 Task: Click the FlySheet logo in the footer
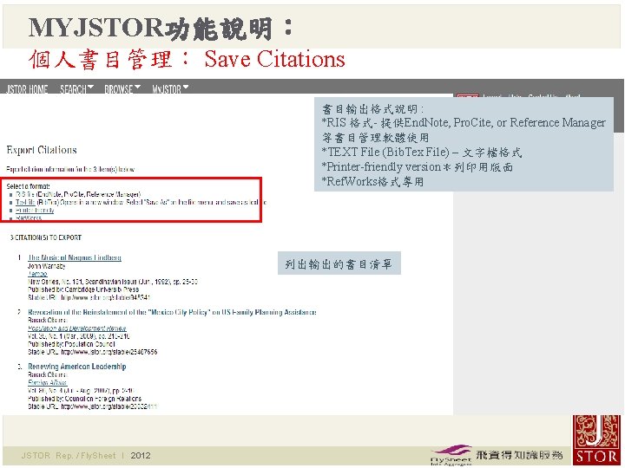(x=451, y=455)
